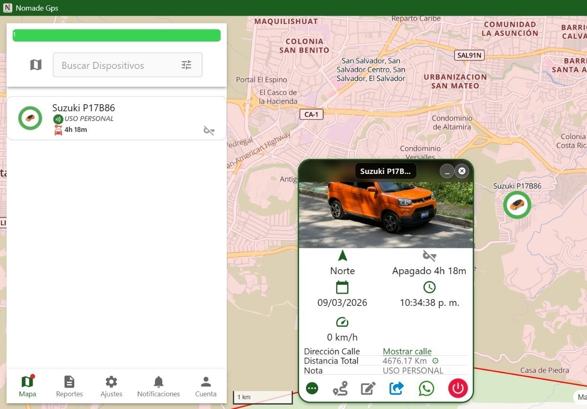This screenshot has width=587, height=409.
Task: Click the green signal status icon by USO PERSONAL
Action: (x=58, y=119)
